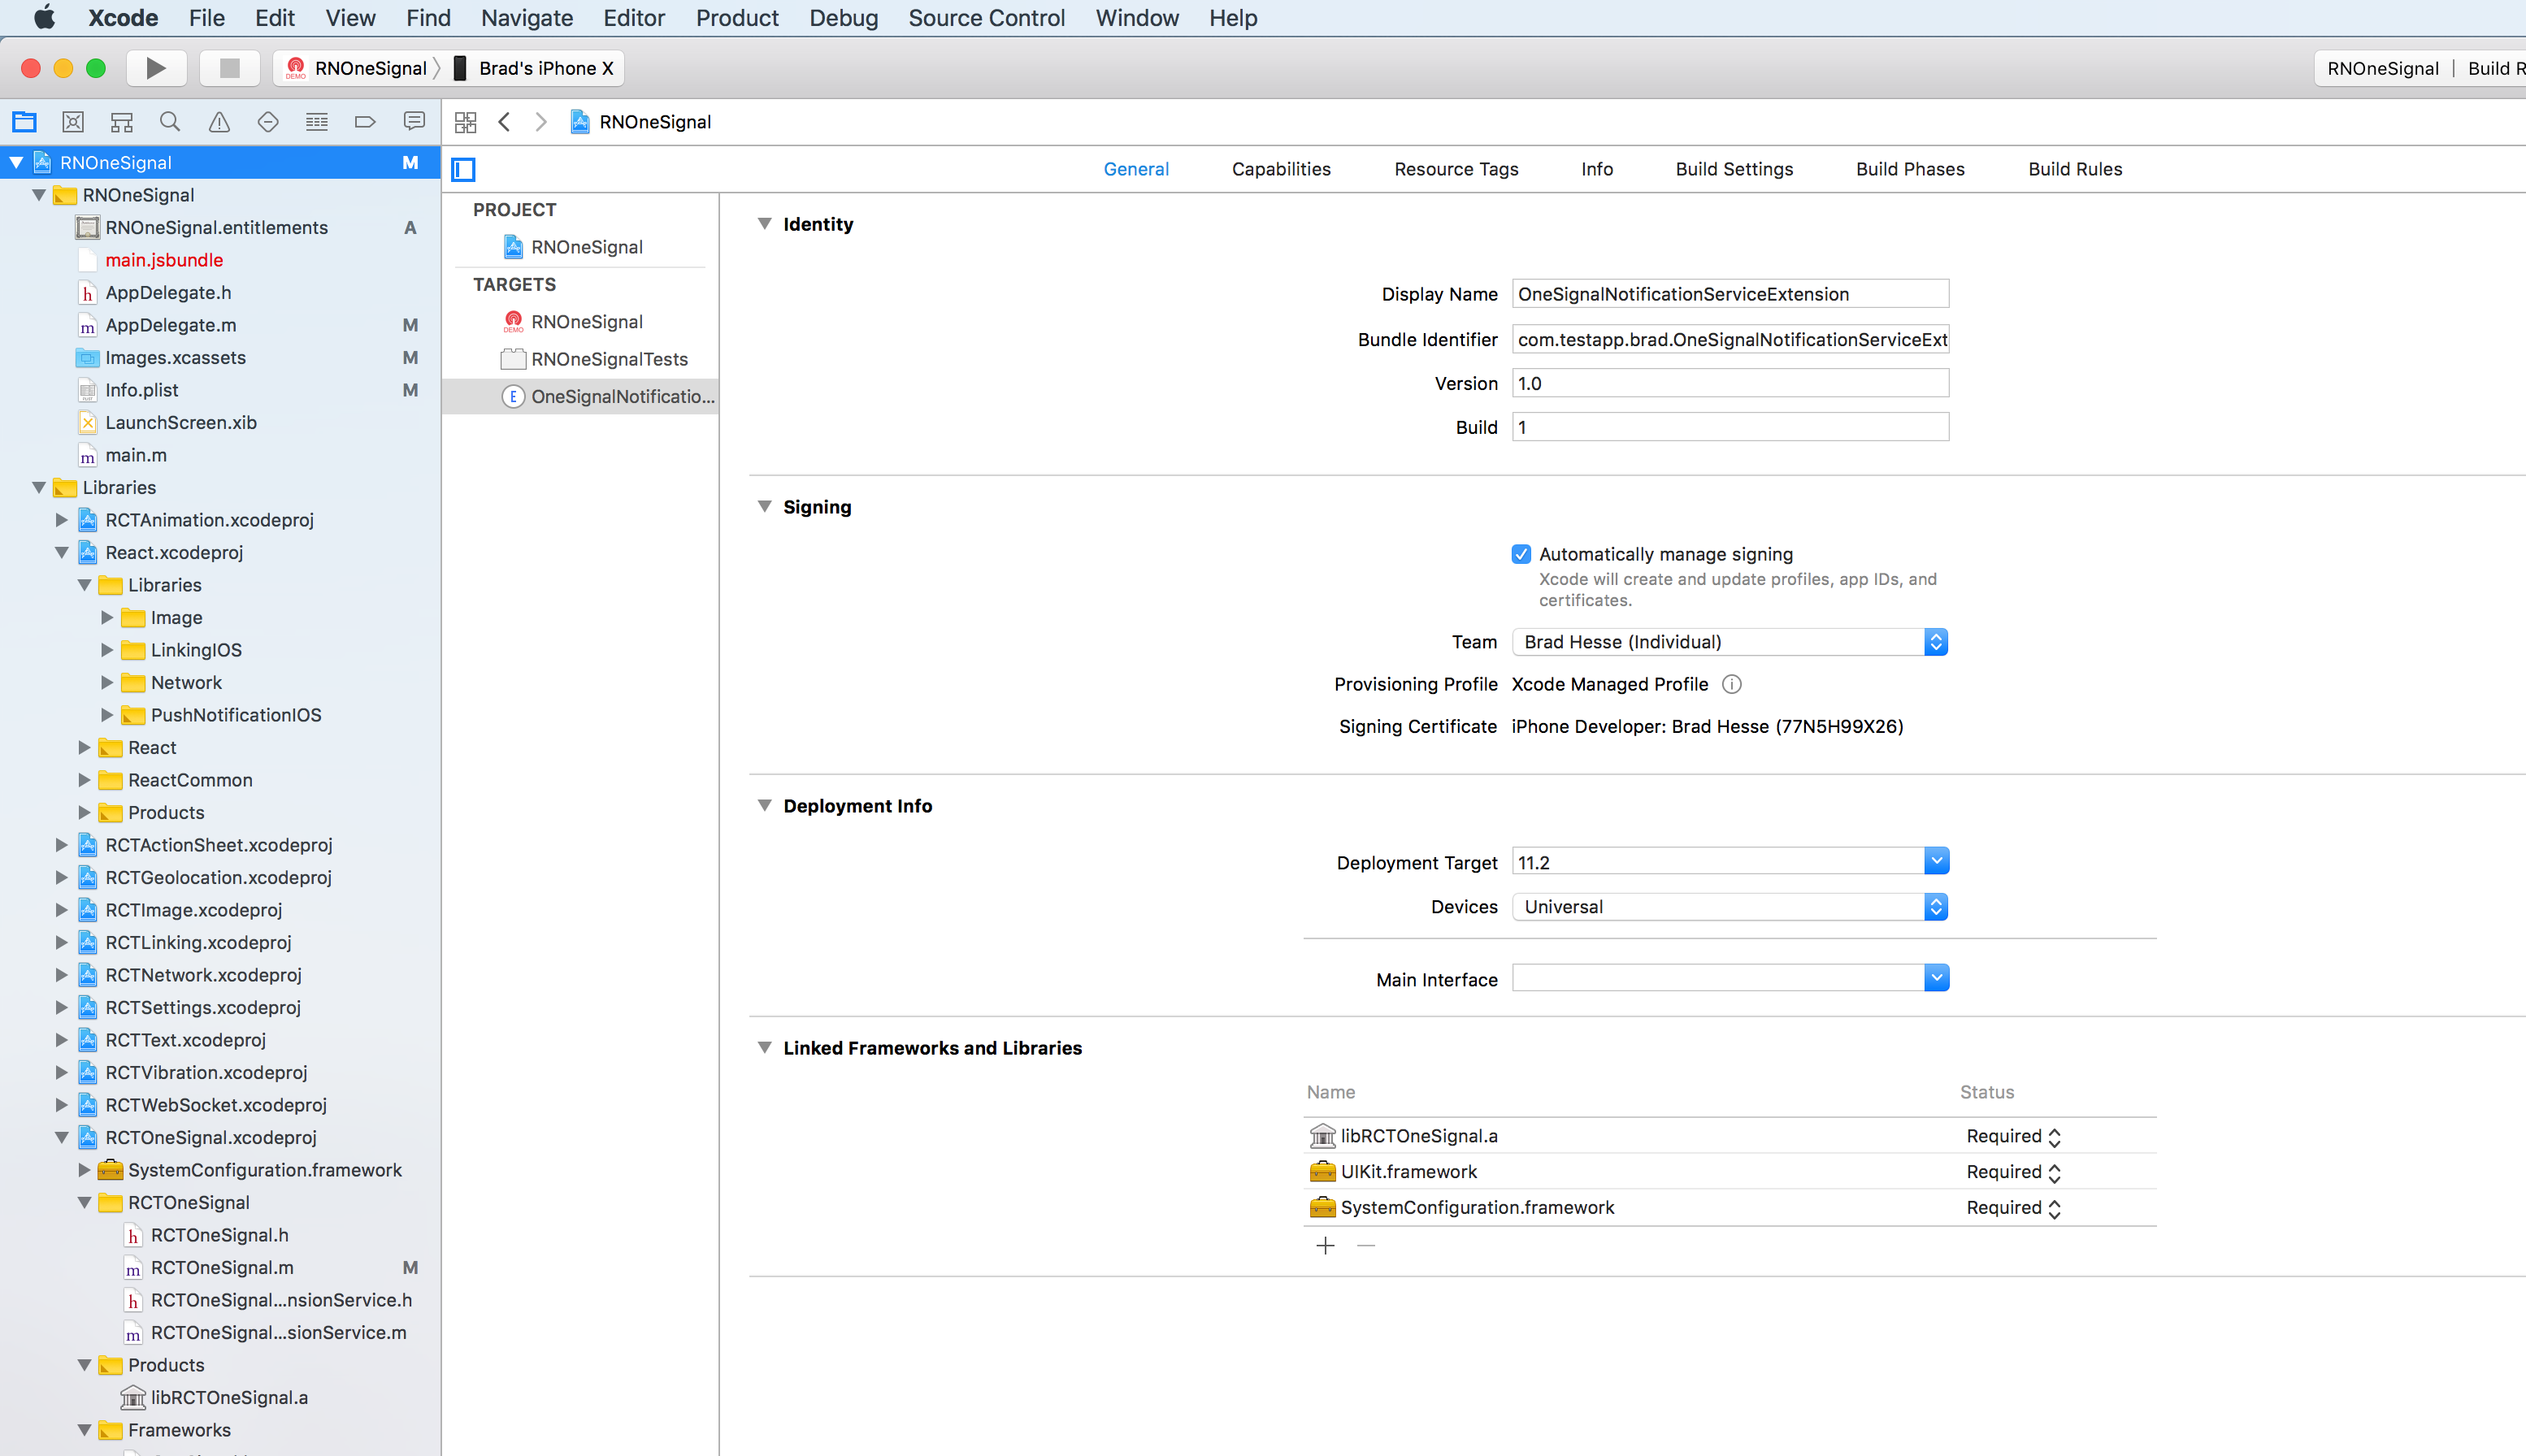Collapse the Identity section
Image resolution: width=2526 pixels, height=1456 pixels.
pyautogui.click(x=764, y=224)
